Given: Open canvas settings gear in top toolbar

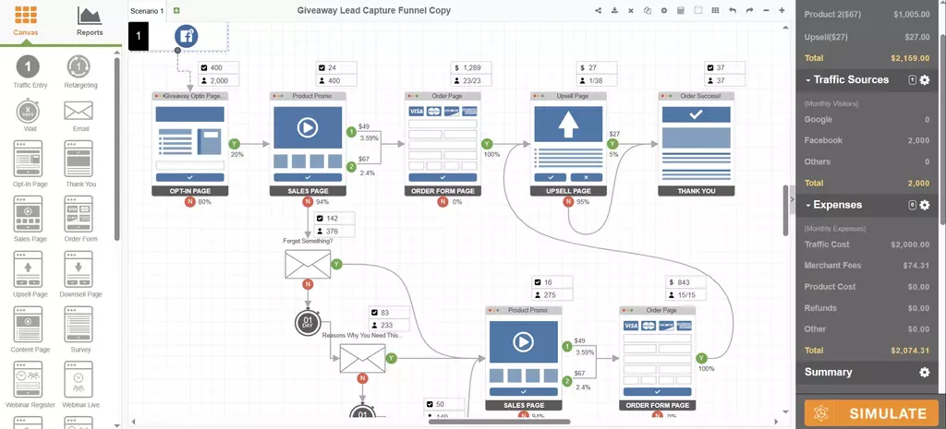Looking at the screenshot, I should coord(663,10).
